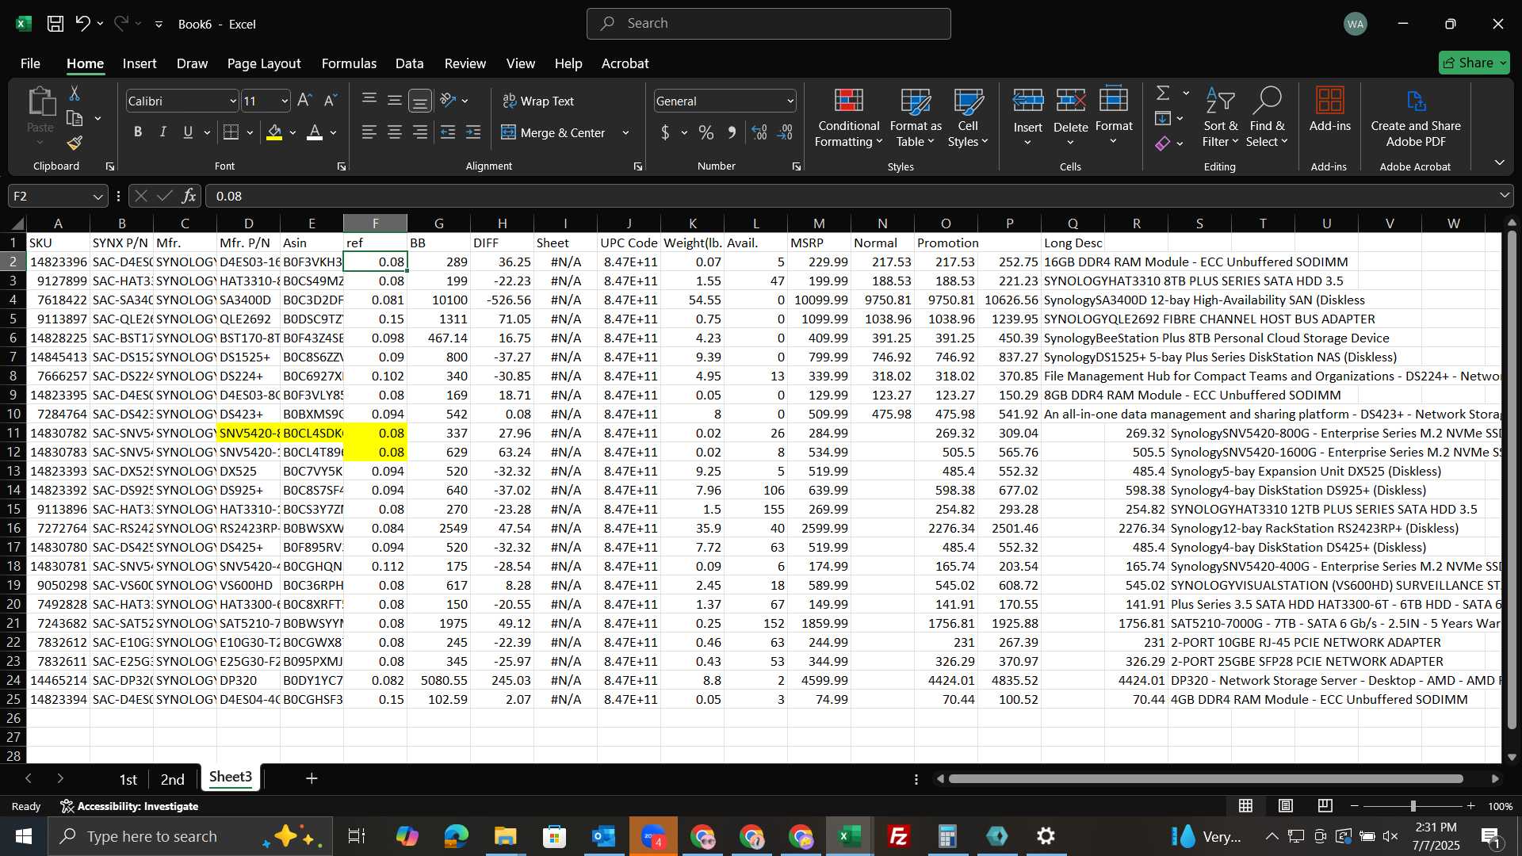
Task: Open the 2nd sheet tab
Action: pyautogui.click(x=172, y=779)
